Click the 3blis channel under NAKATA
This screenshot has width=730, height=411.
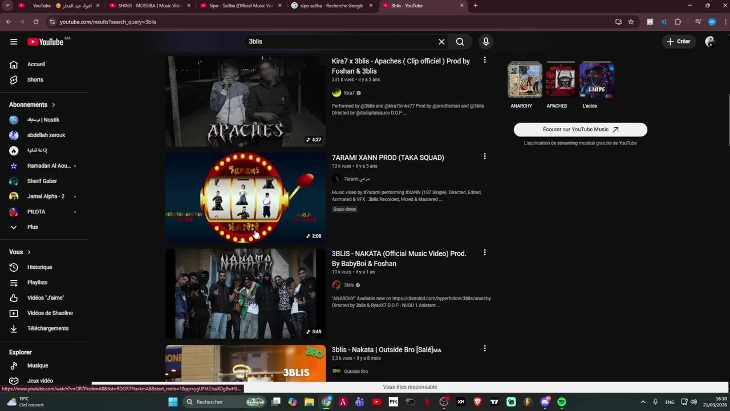[x=348, y=285]
